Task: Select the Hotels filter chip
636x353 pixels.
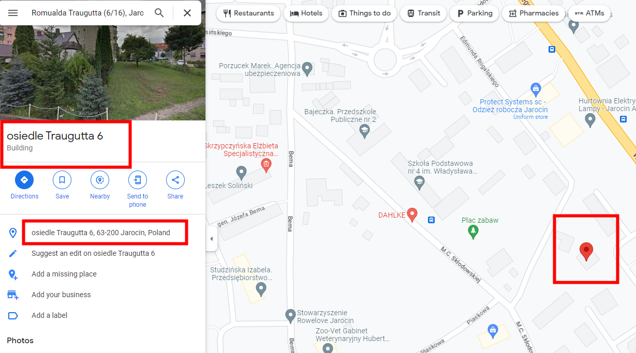Action: pos(306,13)
